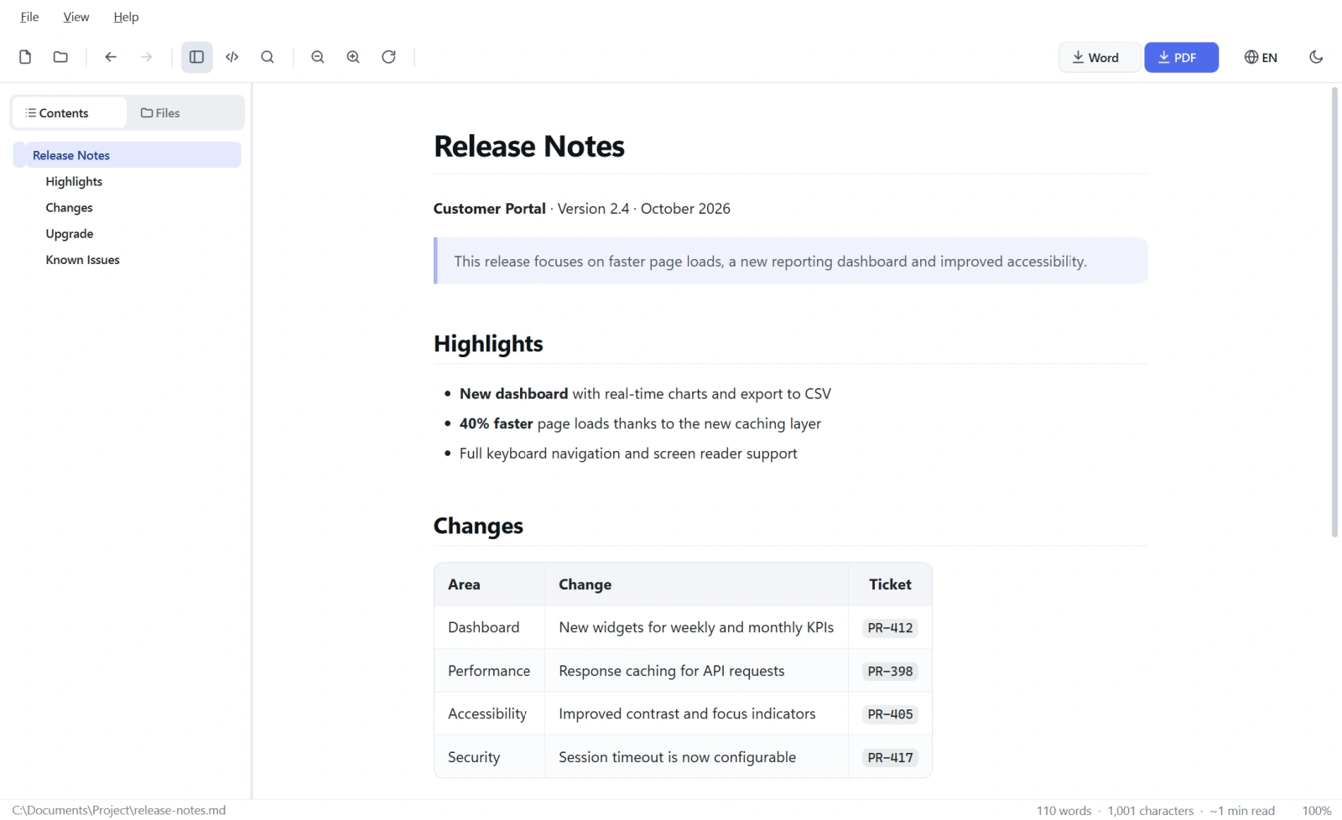Toggle the sidebar panel
1342x820 pixels.
(x=197, y=57)
